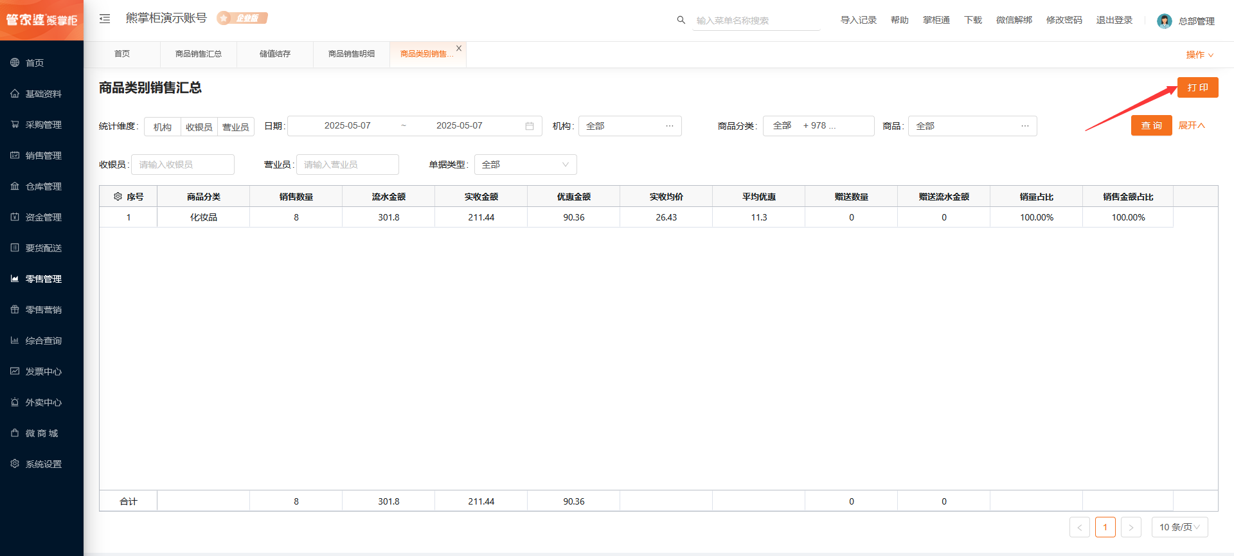Click the table column settings gear icon

point(118,197)
